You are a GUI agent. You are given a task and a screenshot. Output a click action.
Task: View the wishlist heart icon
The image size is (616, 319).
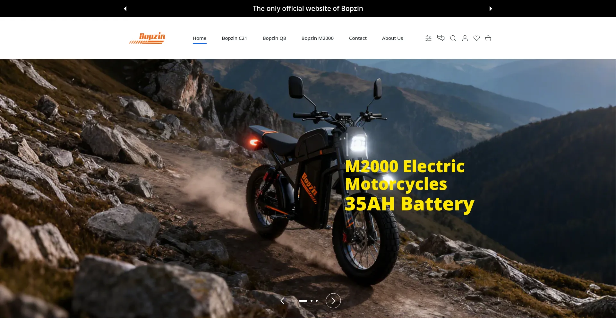click(477, 38)
